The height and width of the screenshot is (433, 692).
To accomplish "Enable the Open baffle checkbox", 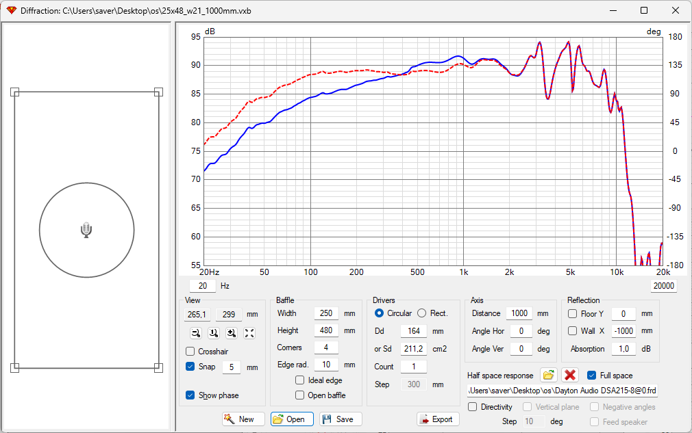I will 299,395.
